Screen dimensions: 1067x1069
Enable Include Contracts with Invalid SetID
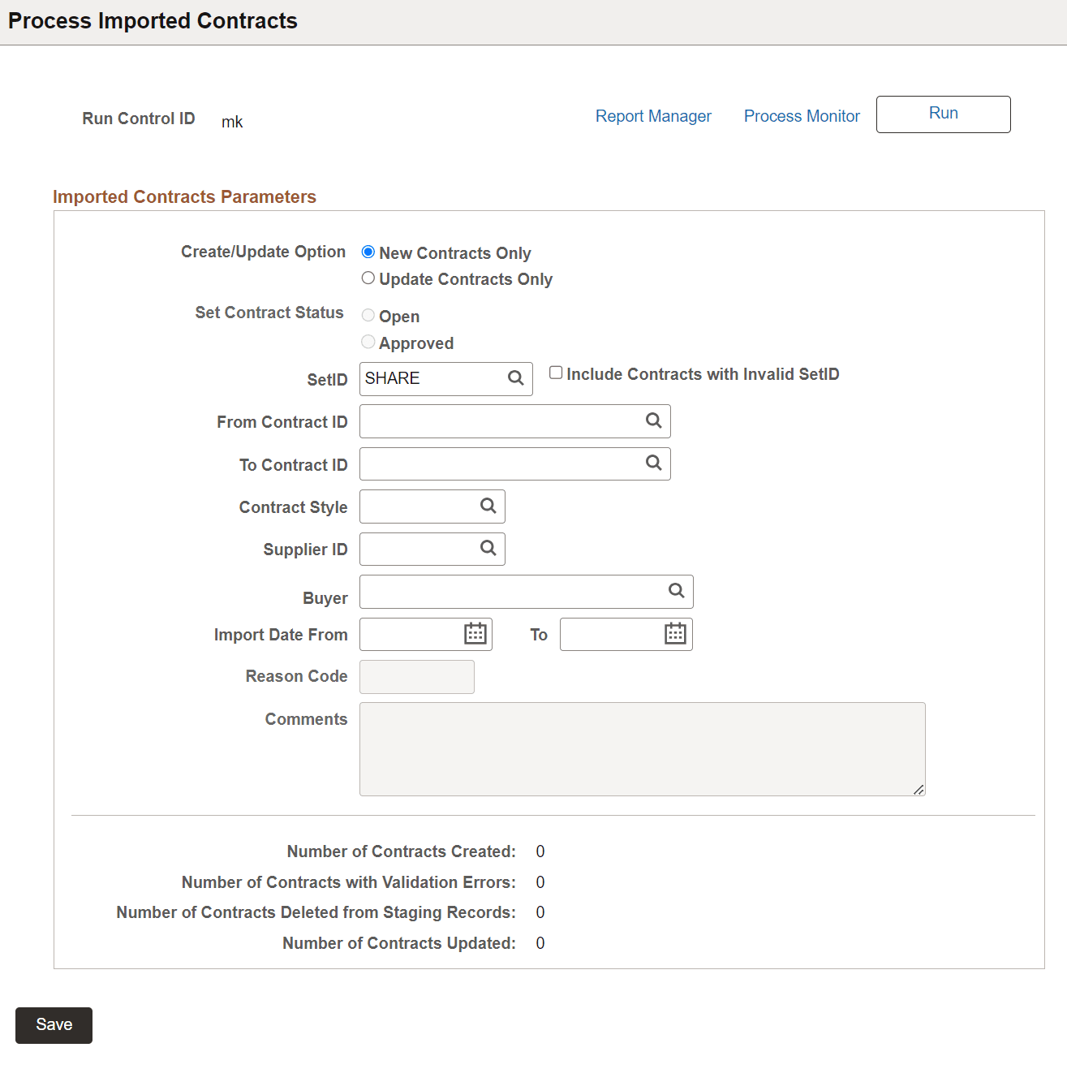coord(556,372)
